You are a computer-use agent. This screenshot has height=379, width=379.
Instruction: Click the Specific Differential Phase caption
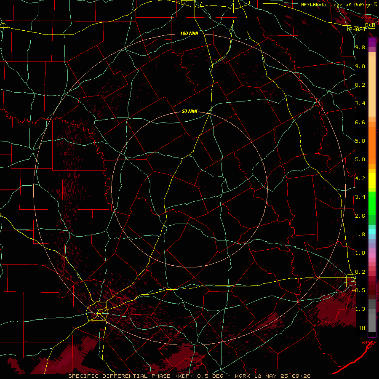189,376
